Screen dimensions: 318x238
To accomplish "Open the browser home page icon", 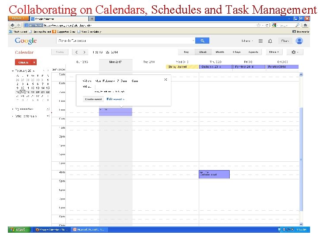I will [x=305, y=25].
